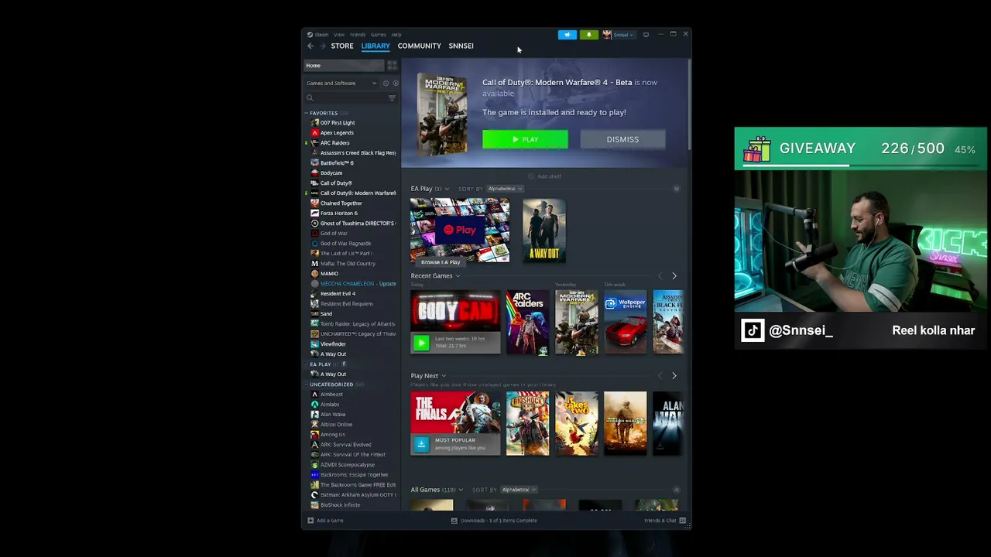
Task: Collapse the Uncategorized category
Action: coord(306,384)
